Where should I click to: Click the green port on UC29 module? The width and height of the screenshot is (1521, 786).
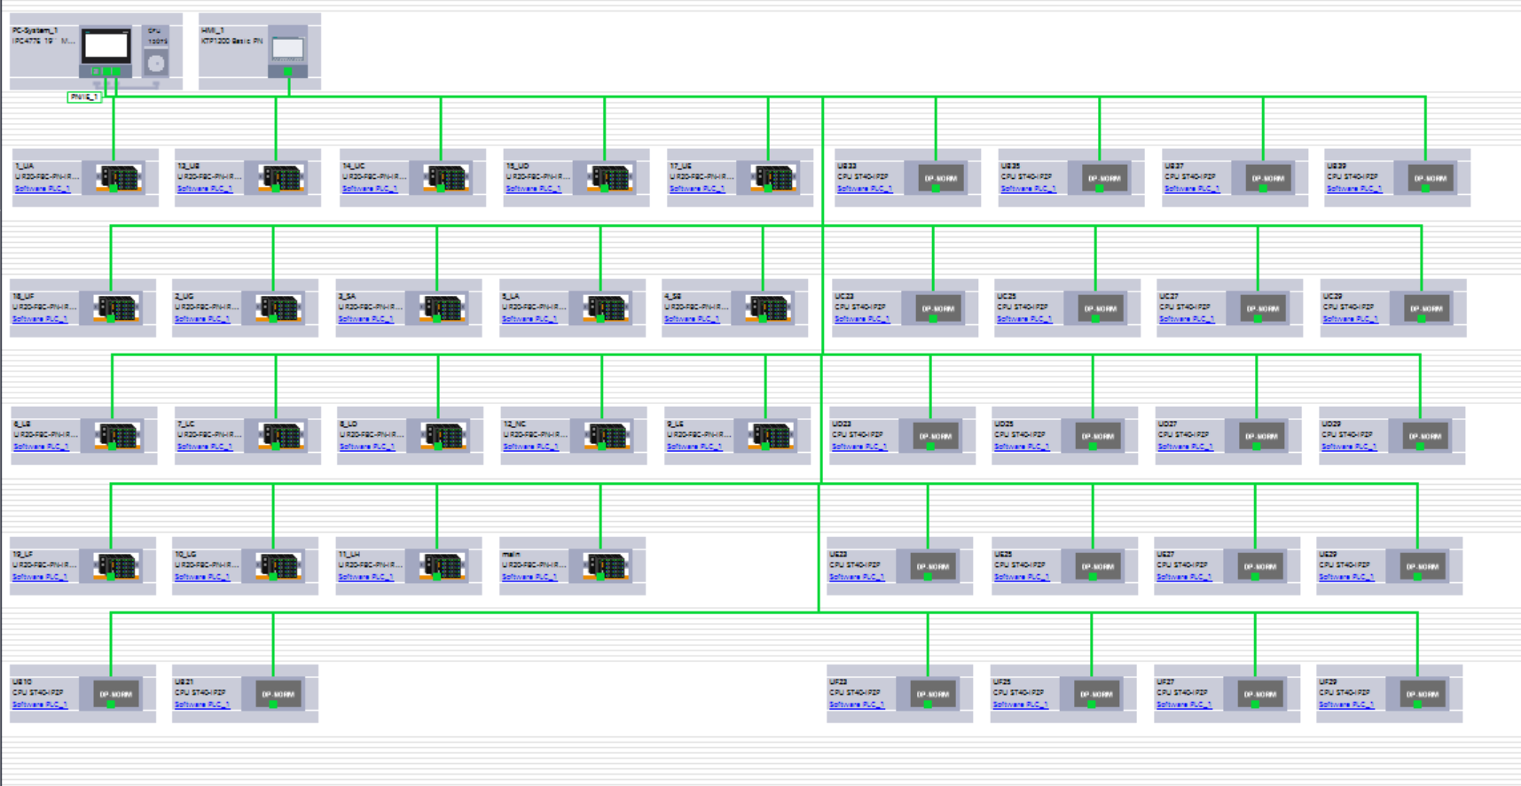[x=1421, y=318]
